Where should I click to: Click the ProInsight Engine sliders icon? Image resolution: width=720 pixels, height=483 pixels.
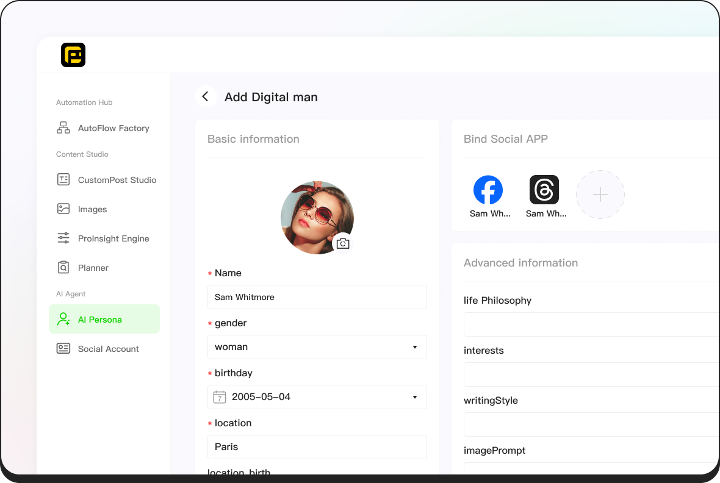pyautogui.click(x=63, y=238)
